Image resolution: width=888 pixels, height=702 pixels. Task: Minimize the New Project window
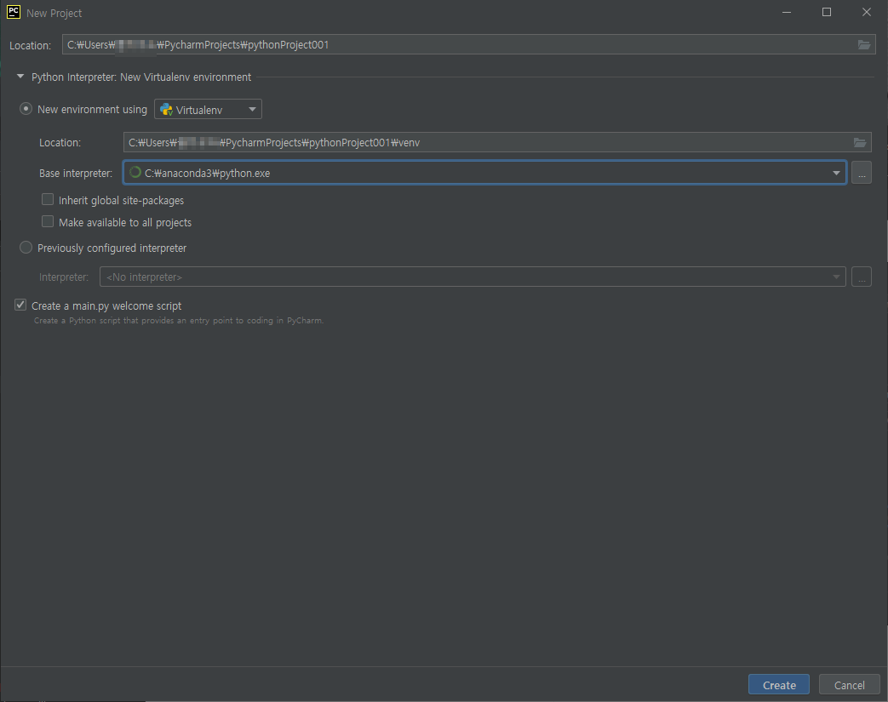786,13
